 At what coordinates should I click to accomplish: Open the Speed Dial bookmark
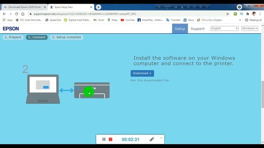click(x=53, y=20)
